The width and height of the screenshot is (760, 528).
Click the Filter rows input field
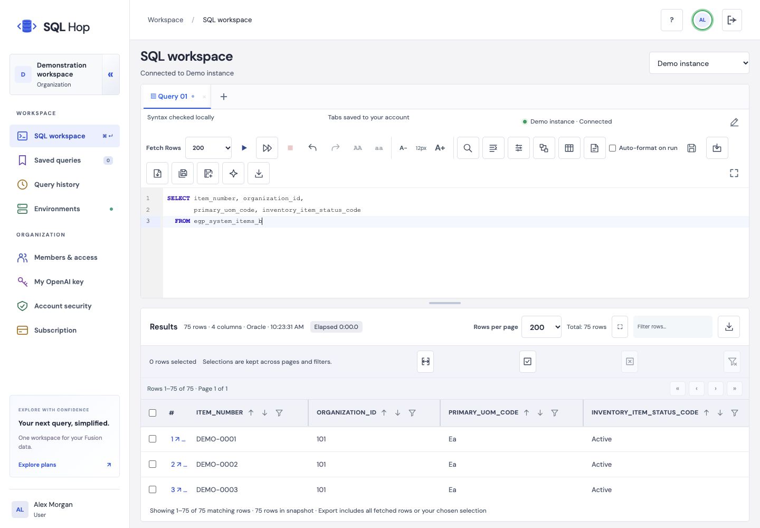point(673,327)
